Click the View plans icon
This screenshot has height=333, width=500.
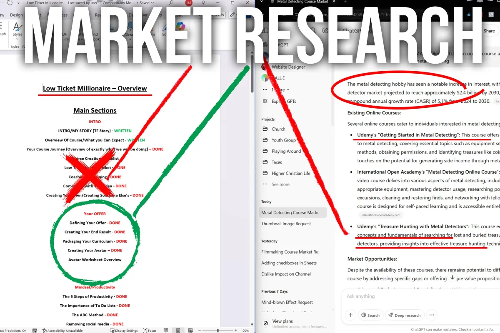pos(265,323)
